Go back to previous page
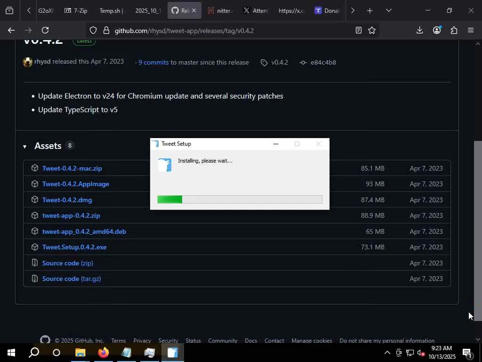This screenshot has width=482, height=362. tap(11, 30)
